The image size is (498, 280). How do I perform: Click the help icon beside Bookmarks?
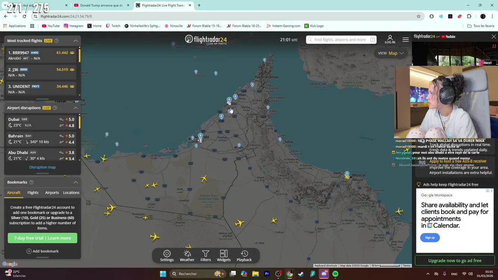click(x=32, y=182)
